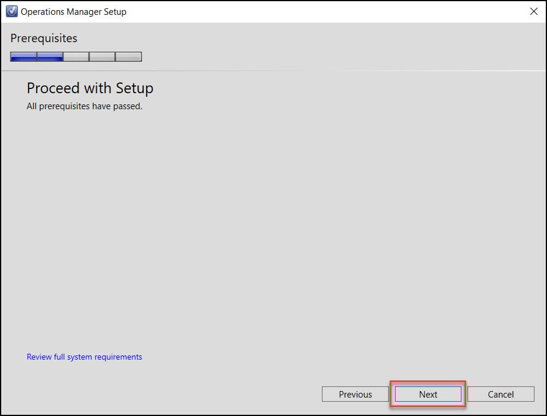547x416 pixels.
Task: Click the Prerequisites step title
Action: (x=44, y=39)
